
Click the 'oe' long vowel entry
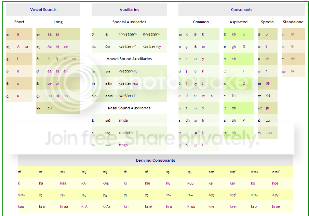pos(50,83)
